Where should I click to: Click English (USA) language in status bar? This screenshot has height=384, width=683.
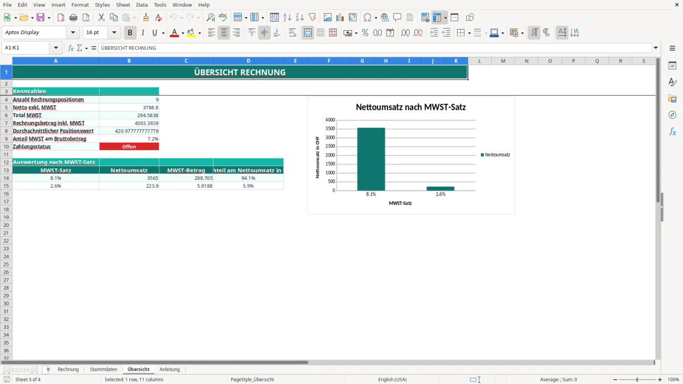tap(392, 379)
